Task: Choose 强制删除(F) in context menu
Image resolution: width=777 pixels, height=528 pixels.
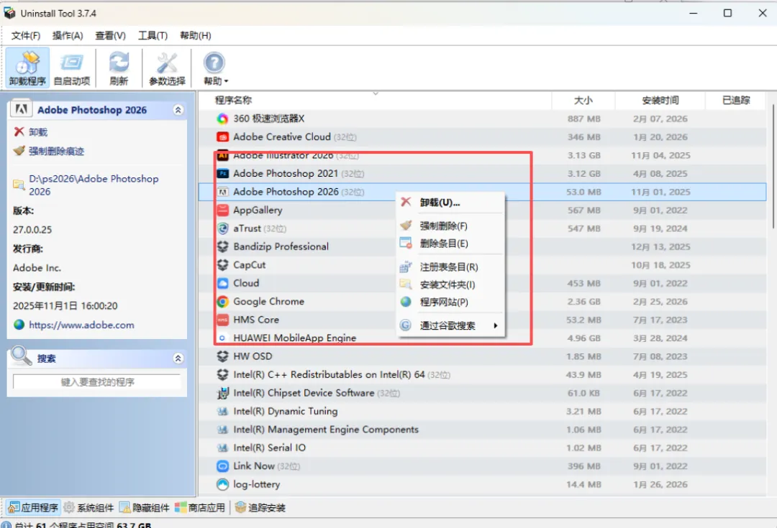Action: (x=450, y=226)
